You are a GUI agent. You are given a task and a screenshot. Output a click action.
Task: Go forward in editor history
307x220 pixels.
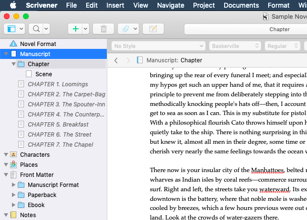point(128,60)
